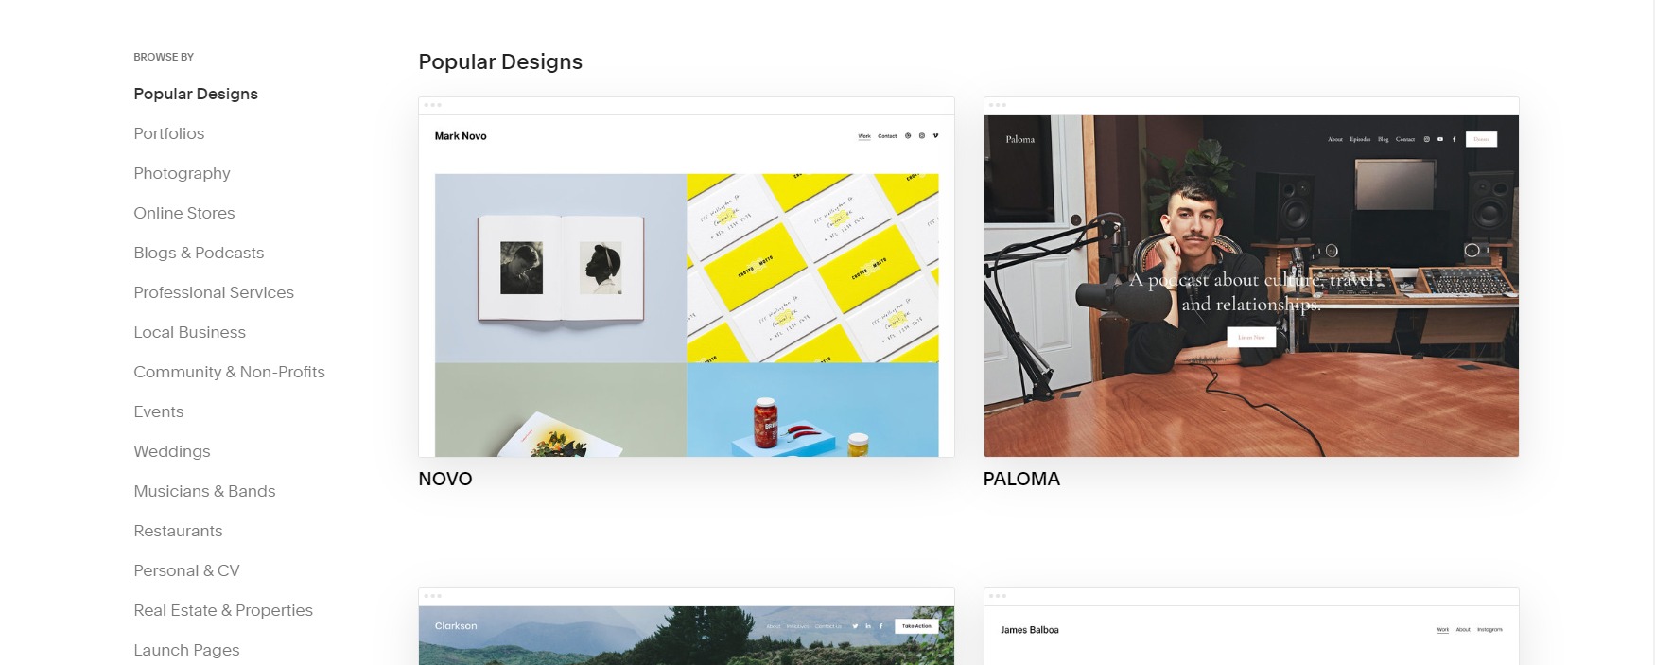Choose Professional Services category
The height and width of the screenshot is (665, 1655).
pyautogui.click(x=214, y=292)
